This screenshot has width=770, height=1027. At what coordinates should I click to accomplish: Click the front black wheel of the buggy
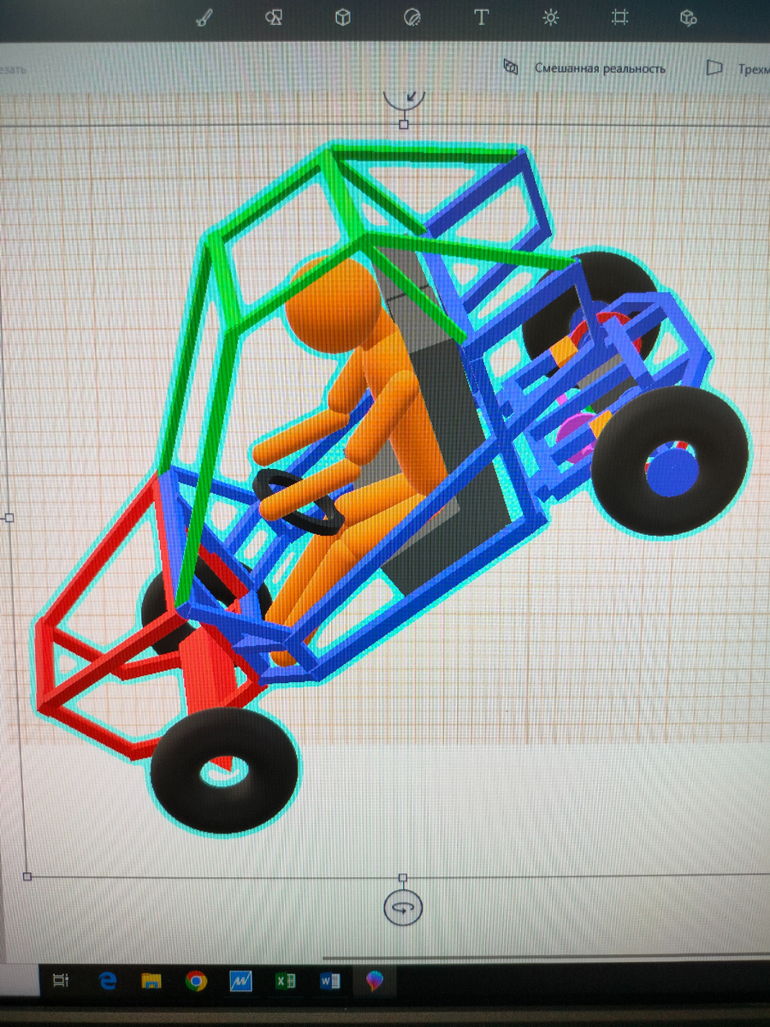pos(226,770)
